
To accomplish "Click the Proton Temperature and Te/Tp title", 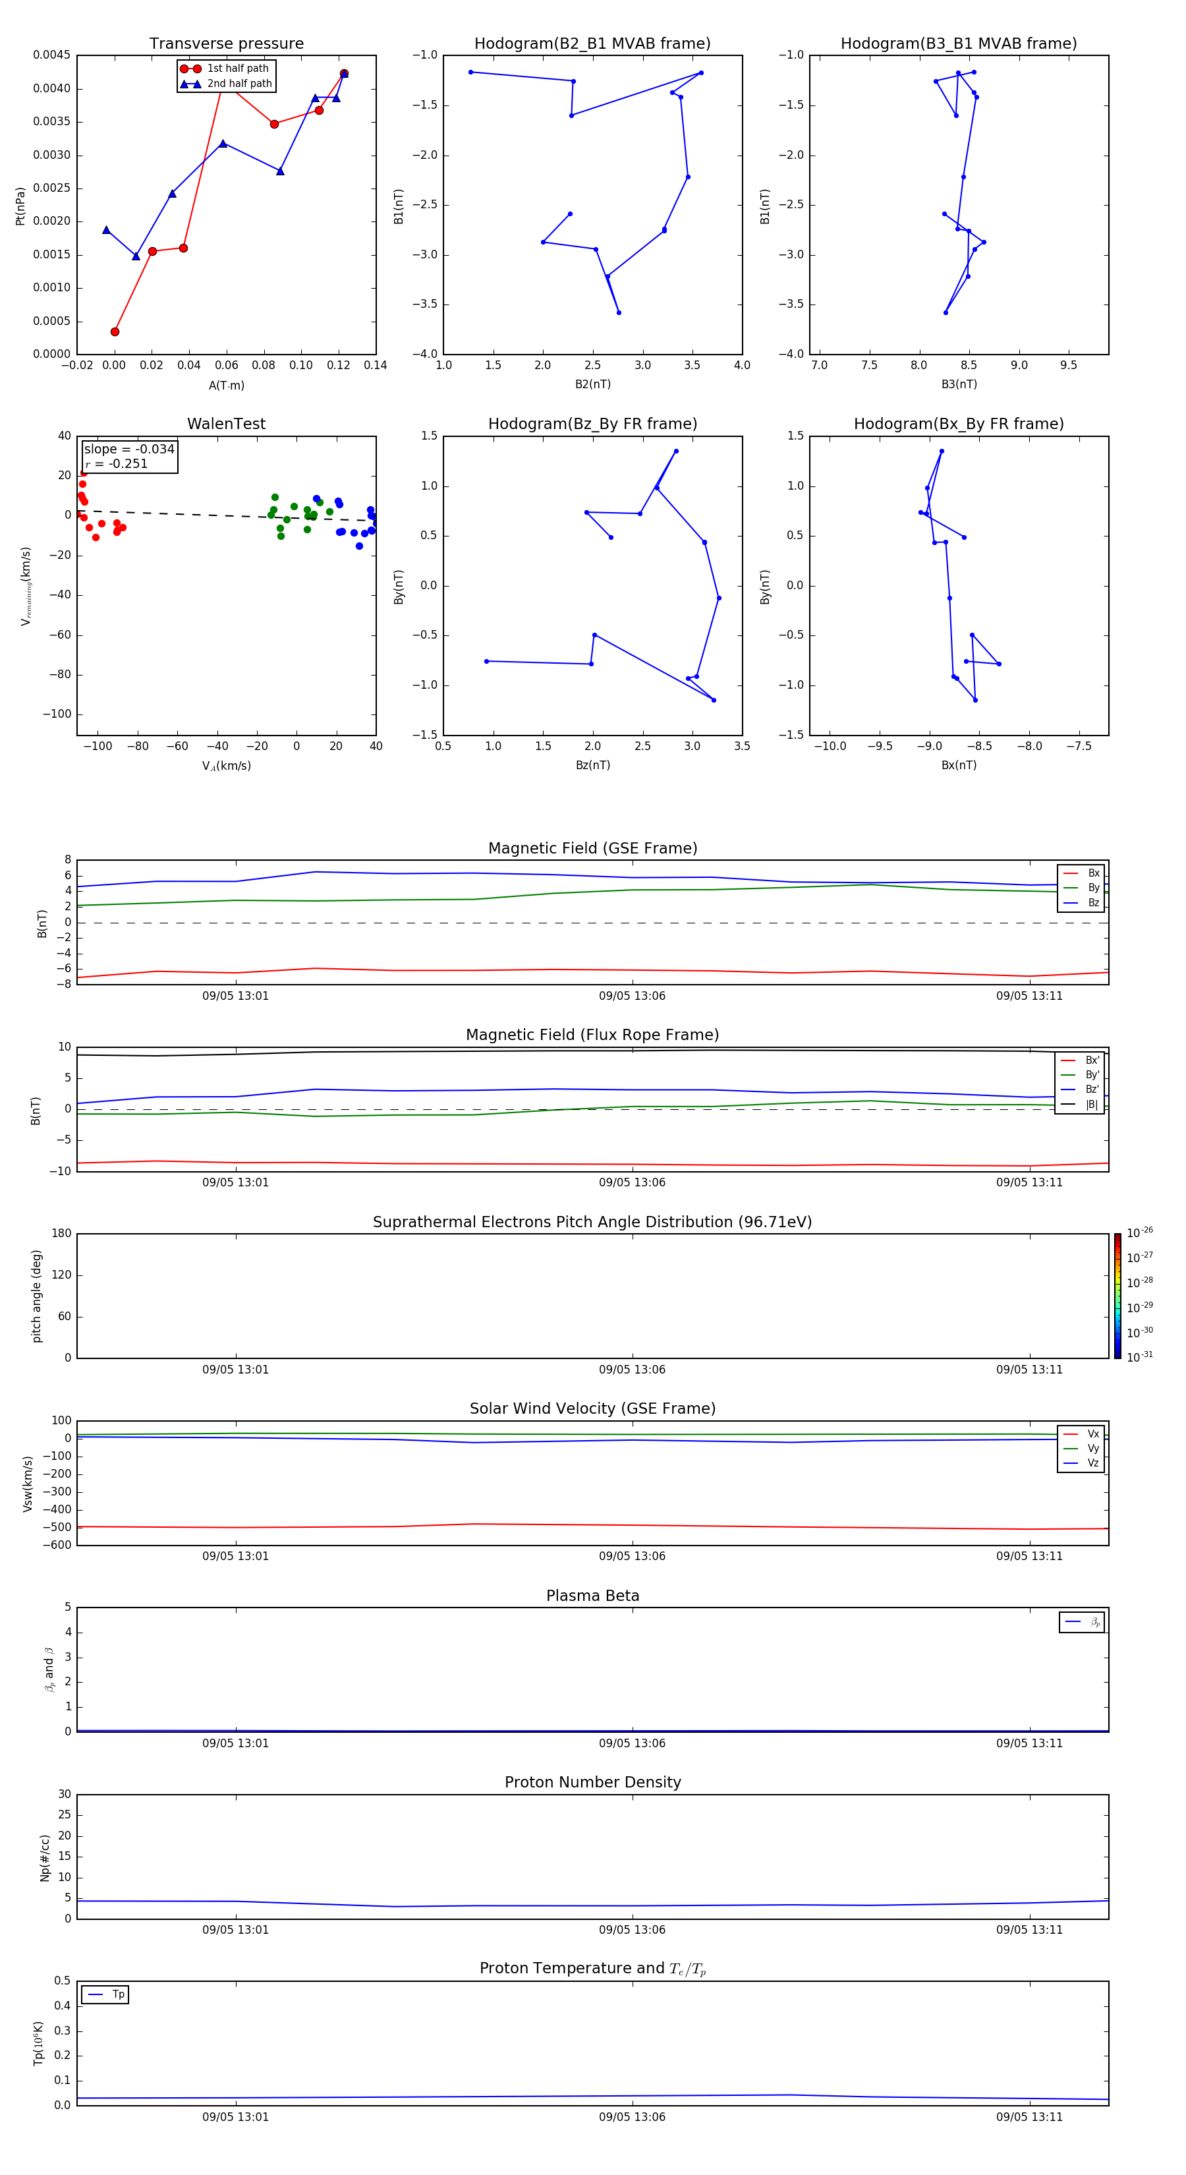I will (x=592, y=1969).
